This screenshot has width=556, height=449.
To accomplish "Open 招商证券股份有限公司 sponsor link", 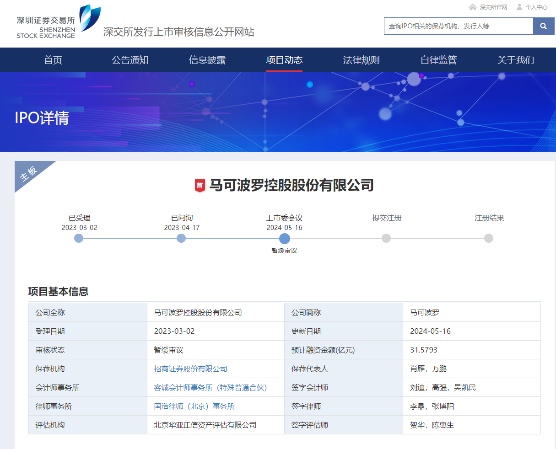I will 190,369.
